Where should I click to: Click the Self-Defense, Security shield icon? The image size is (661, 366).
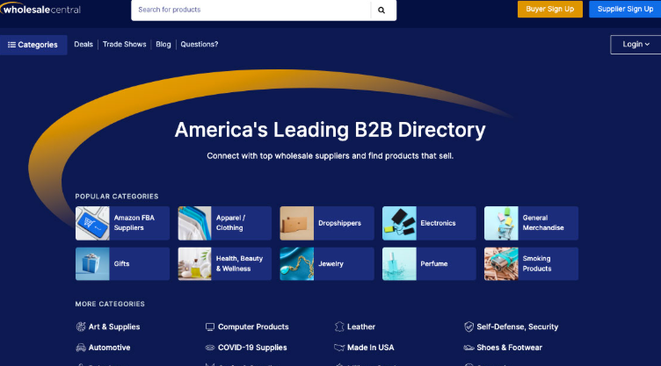tap(469, 327)
